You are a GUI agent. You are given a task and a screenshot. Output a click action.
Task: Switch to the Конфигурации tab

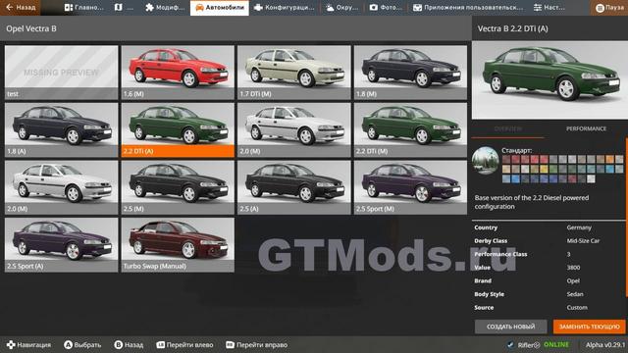(285, 7)
